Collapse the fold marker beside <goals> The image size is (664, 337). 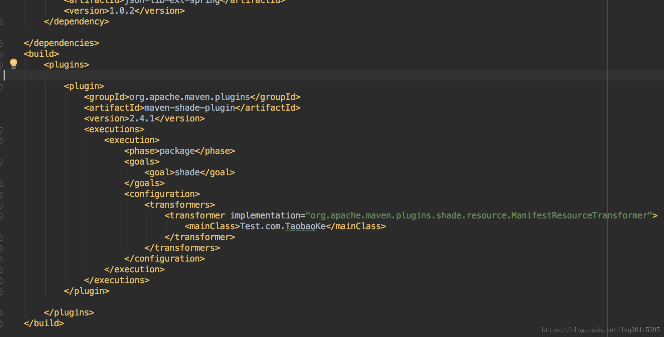1,162
